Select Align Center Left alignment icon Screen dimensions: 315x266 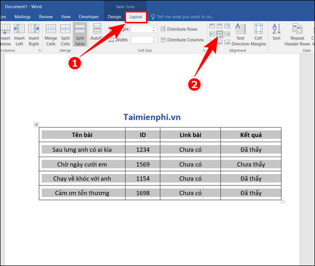click(212, 34)
